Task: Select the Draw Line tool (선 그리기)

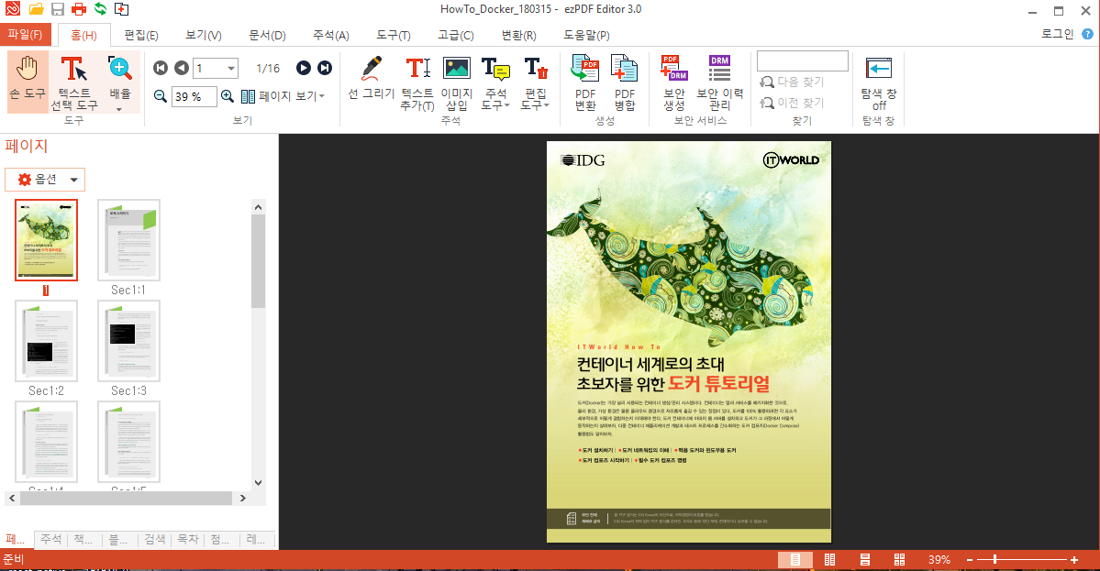Action: click(x=372, y=79)
